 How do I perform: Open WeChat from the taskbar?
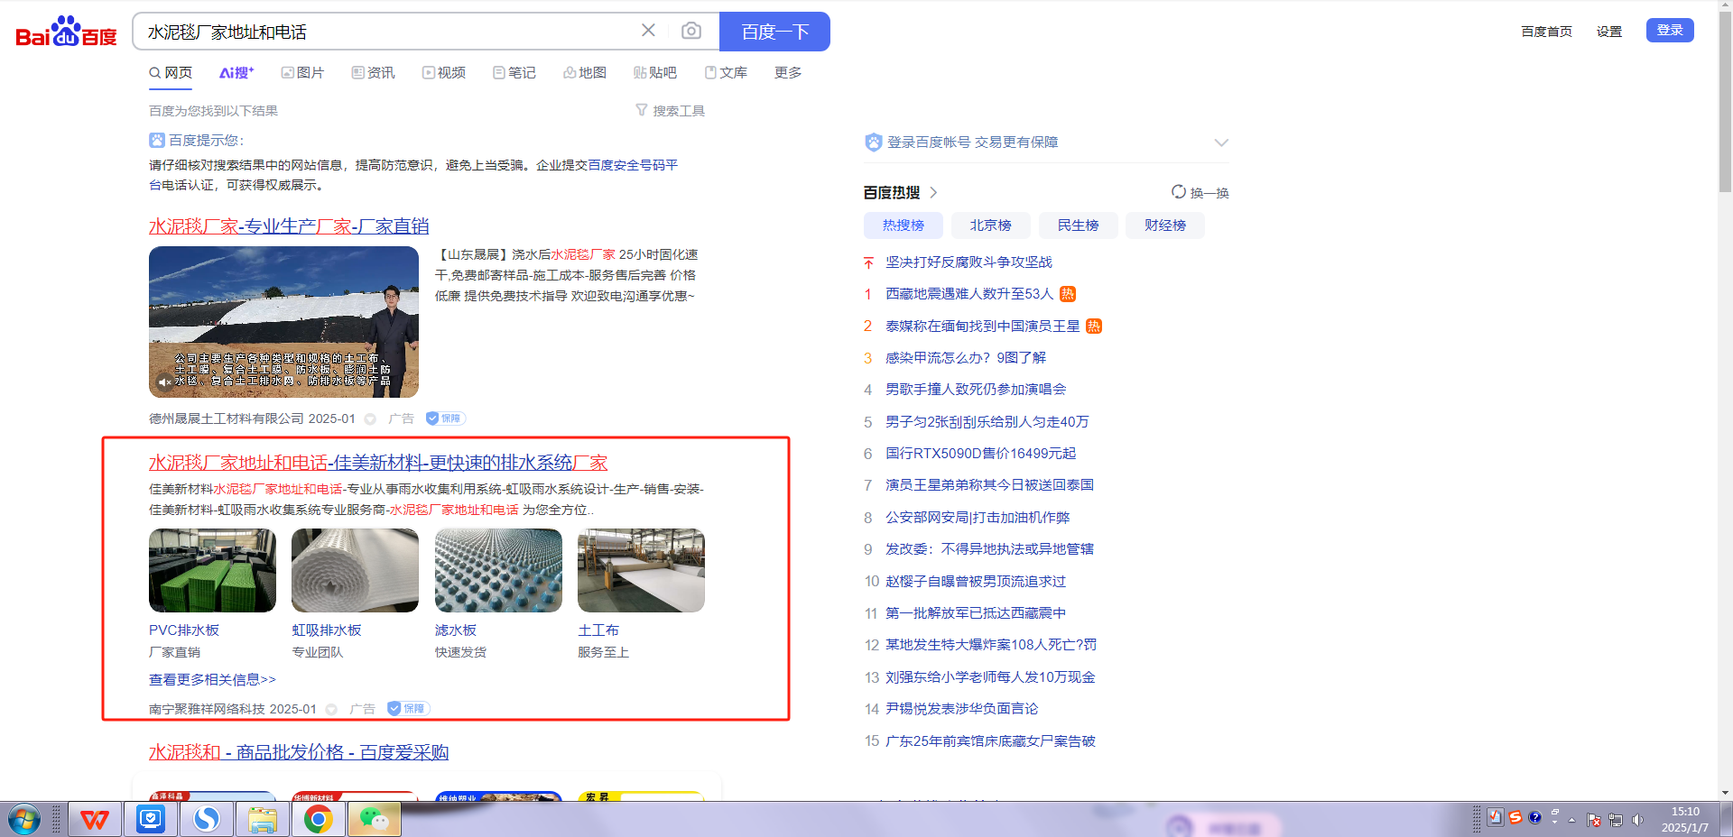374,819
